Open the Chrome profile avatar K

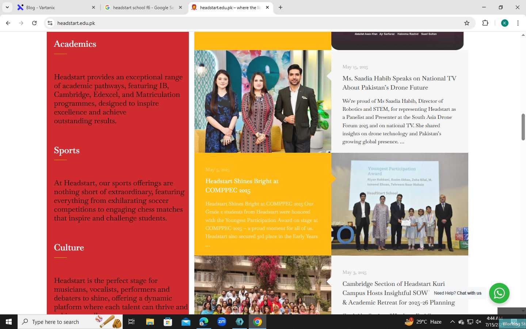[505, 23]
